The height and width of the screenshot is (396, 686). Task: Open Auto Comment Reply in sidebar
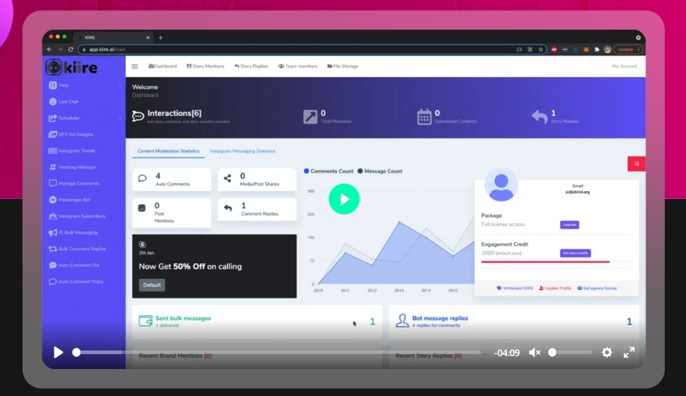76,282
